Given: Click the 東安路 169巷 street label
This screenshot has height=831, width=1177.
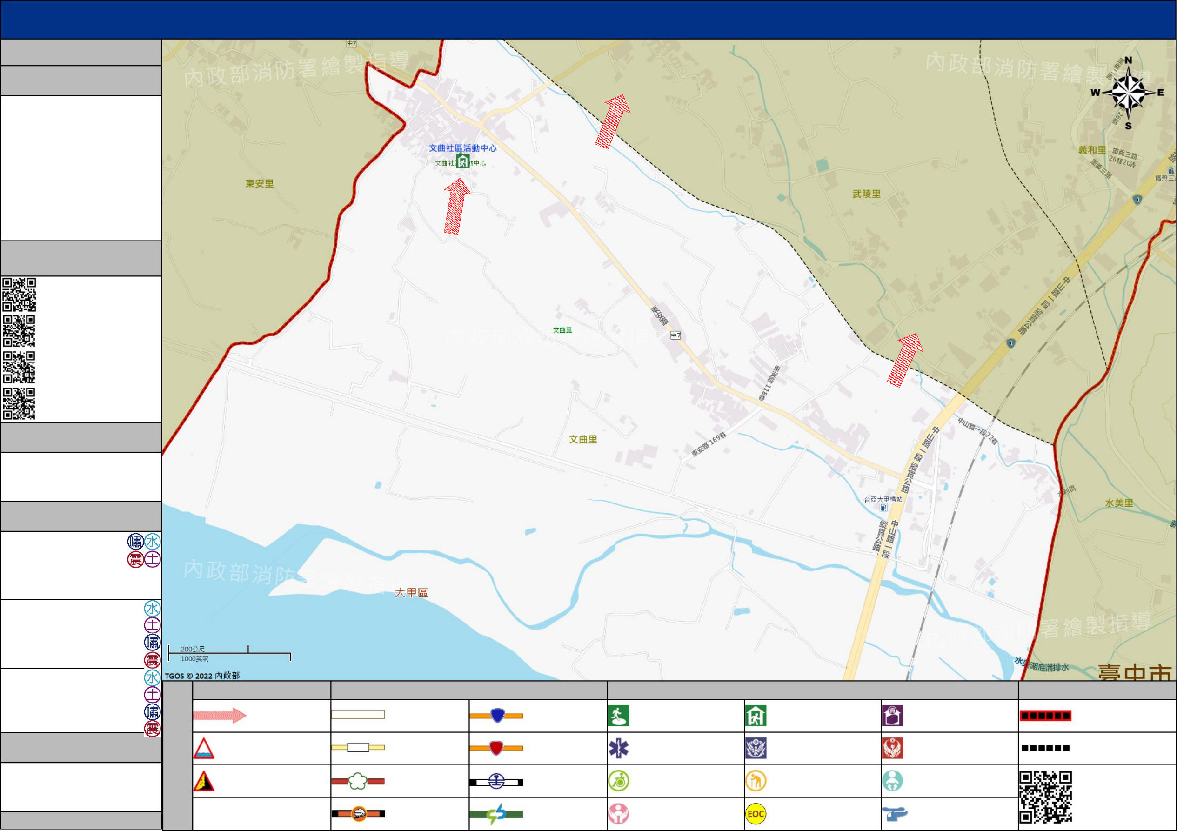Looking at the screenshot, I should tap(709, 444).
